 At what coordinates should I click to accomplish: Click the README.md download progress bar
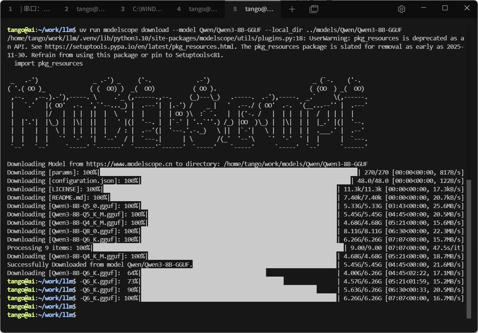pyautogui.click(x=223, y=197)
